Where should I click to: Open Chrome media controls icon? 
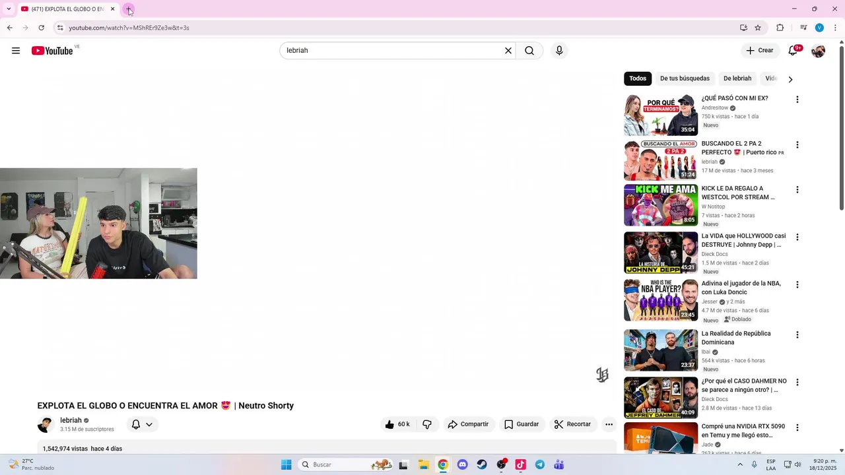pos(803,28)
